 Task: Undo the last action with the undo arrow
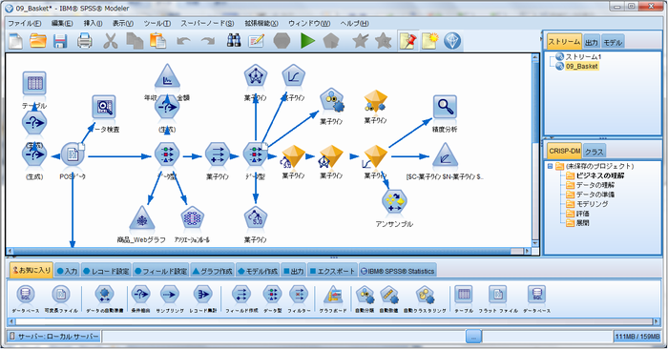pos(183,41)
